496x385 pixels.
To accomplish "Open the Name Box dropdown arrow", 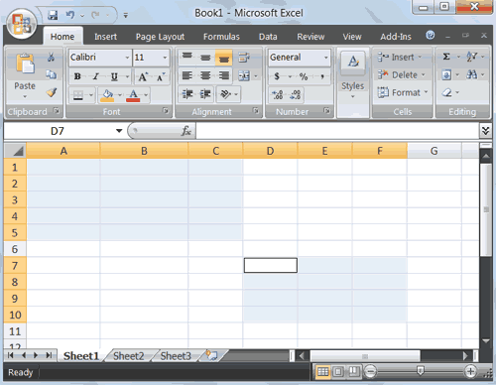I will [119, 131].
